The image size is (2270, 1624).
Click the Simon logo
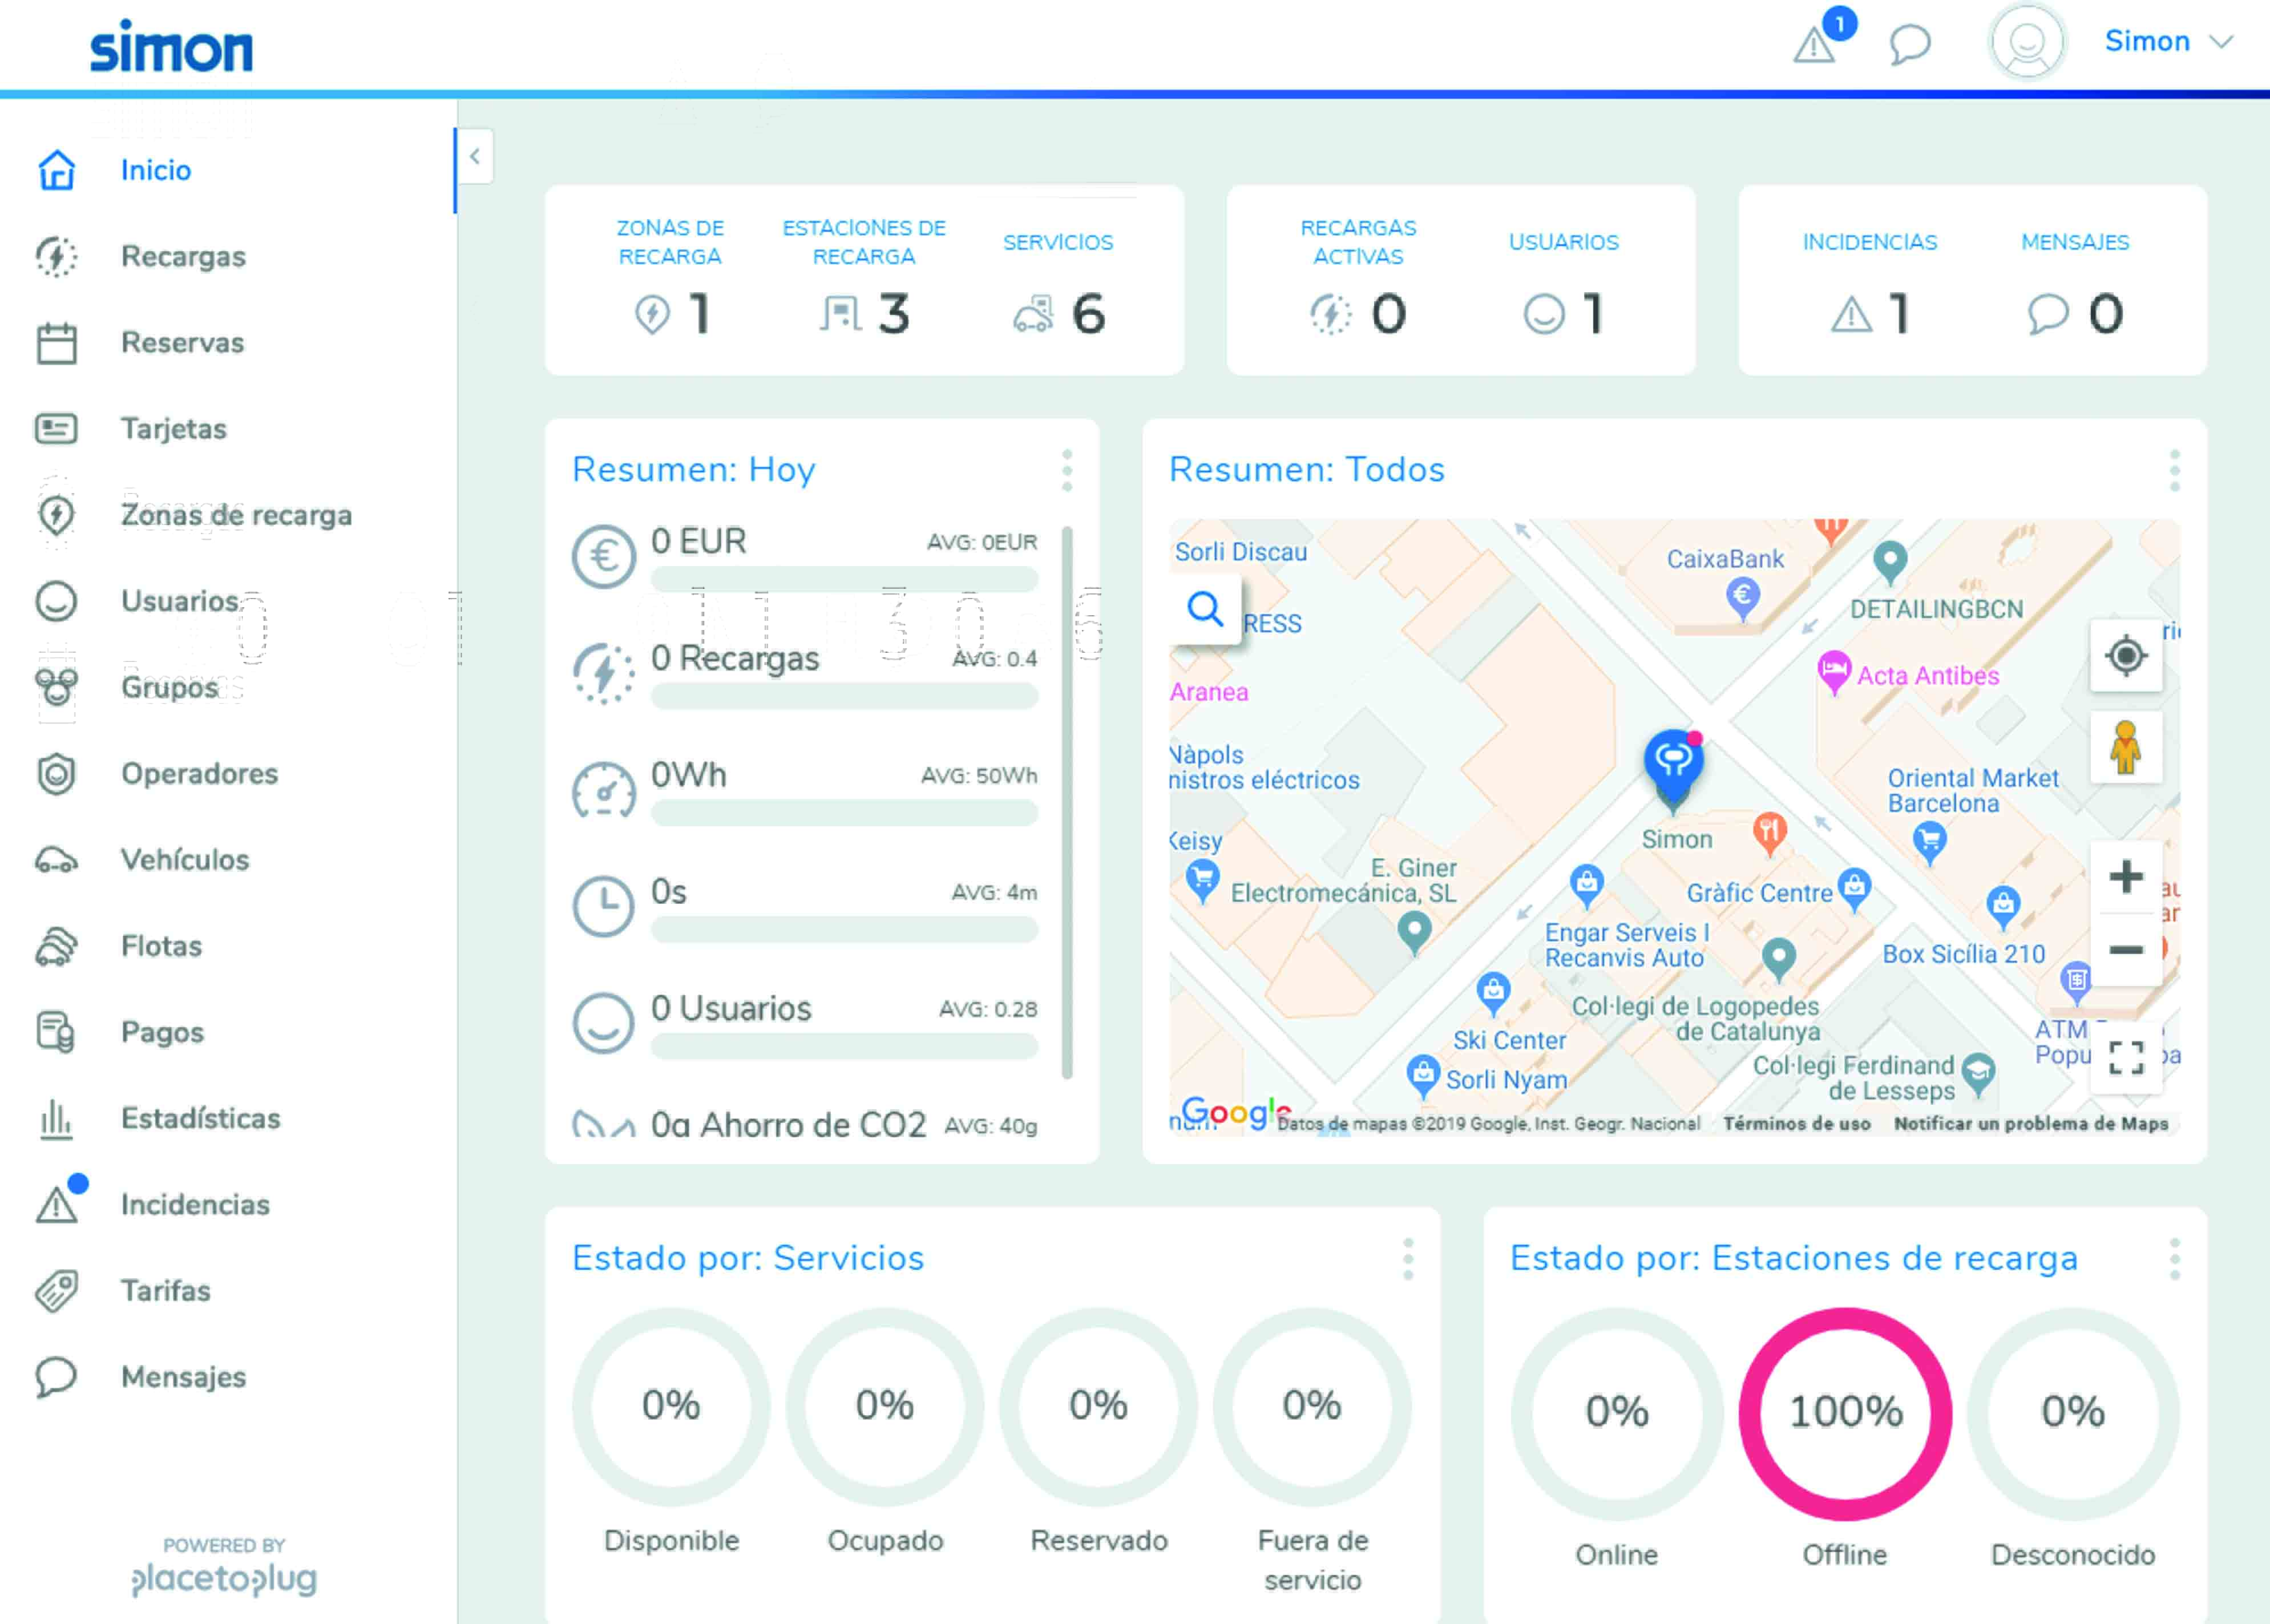click(171, 46)
